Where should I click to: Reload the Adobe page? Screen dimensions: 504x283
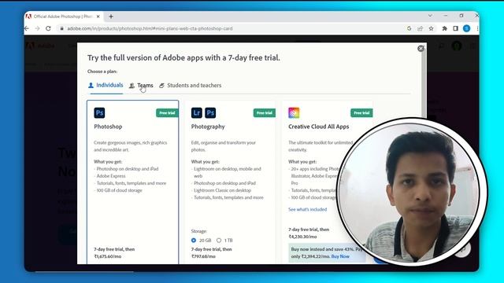[x=48, y=28]
